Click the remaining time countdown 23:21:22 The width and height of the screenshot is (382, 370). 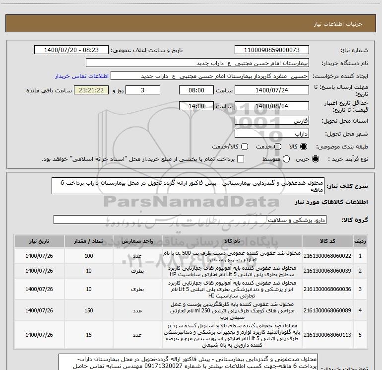click(x=91, y=90)
